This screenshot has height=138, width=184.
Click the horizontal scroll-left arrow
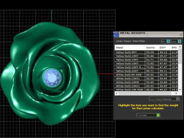click(x=117, y=94)
